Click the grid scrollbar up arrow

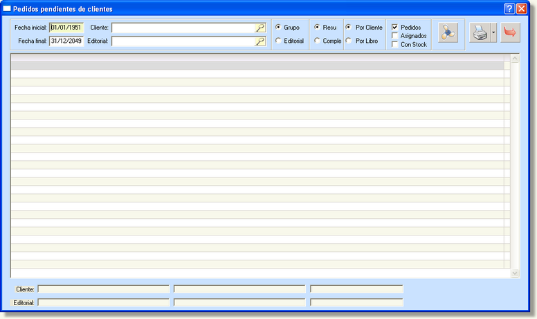pyautogui.click(x=515, y=59)
